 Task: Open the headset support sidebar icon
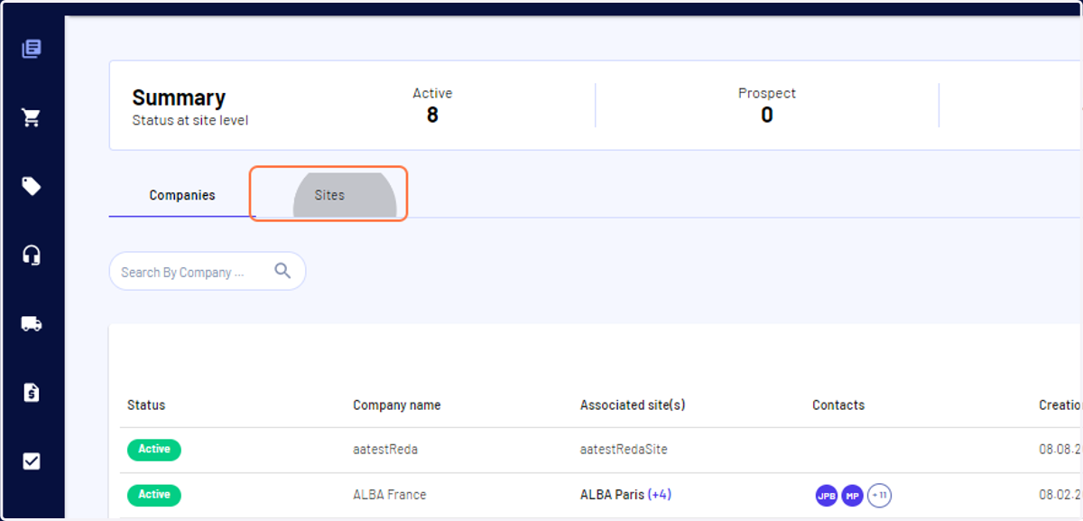[x=32, y=255]
